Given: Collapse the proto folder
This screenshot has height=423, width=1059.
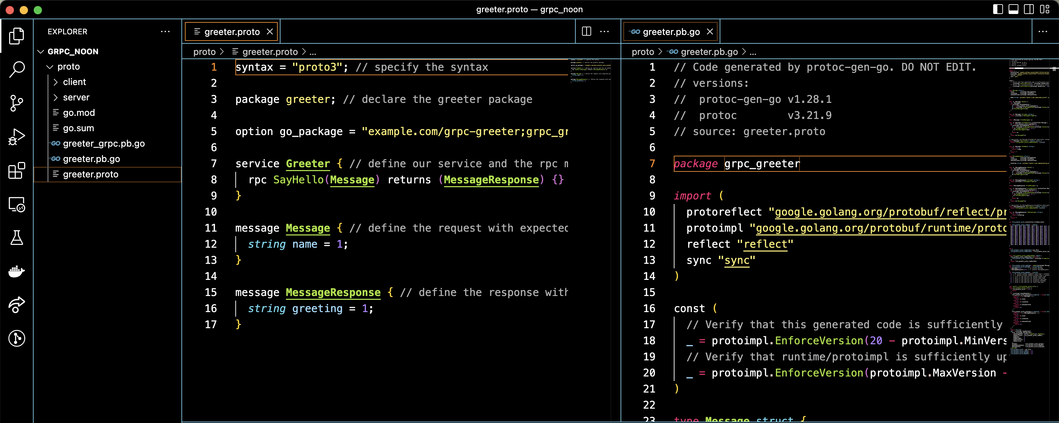Looking at the screenshot, I should coord(68,66).
